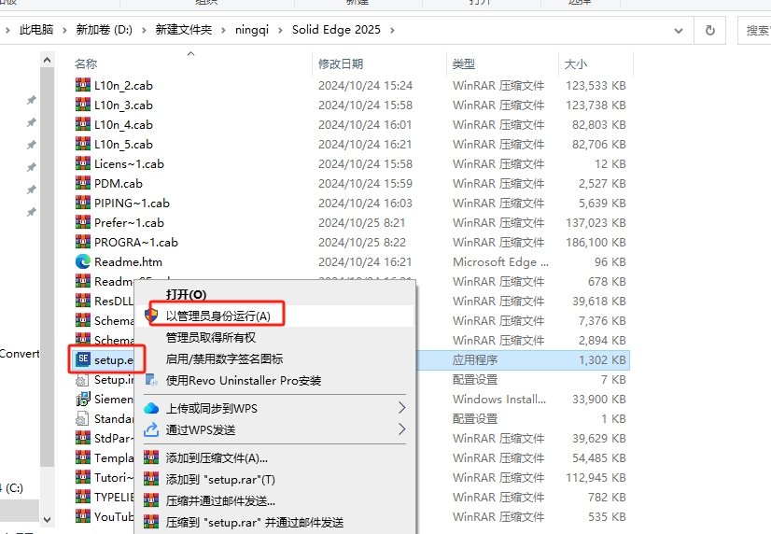Click the Revo Uninstaller icon in menu
The image size is (771, 534).
tap(151, 380)
